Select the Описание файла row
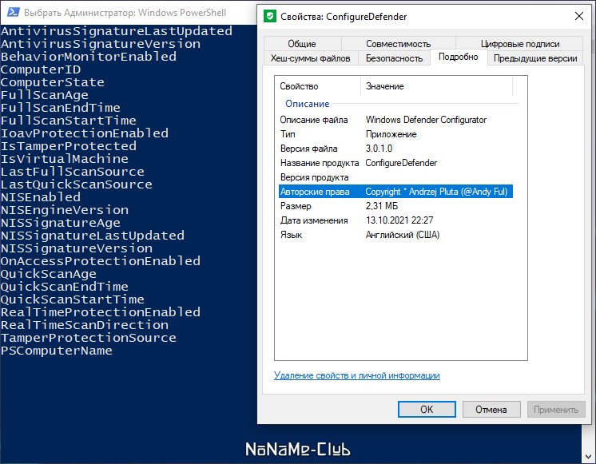The image size is (596, 464). (395, 120)
